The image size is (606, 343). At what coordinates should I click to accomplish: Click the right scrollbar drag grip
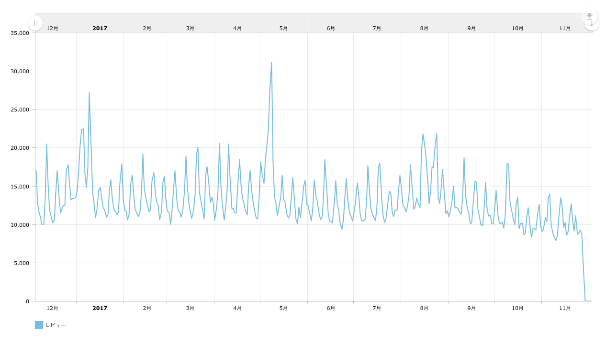tap(593, 23)
